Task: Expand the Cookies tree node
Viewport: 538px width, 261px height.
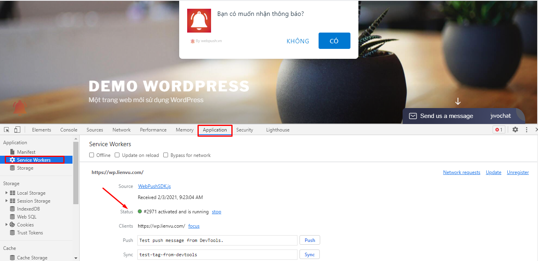Action: click(x=6, y=225)
